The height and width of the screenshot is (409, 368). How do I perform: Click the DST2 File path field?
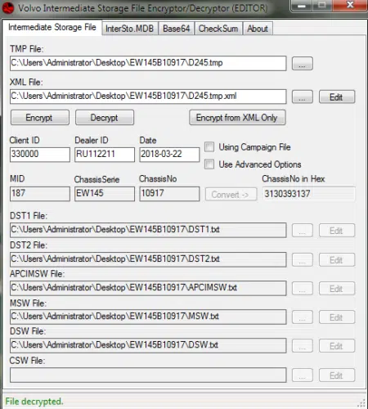coord(148,259)
